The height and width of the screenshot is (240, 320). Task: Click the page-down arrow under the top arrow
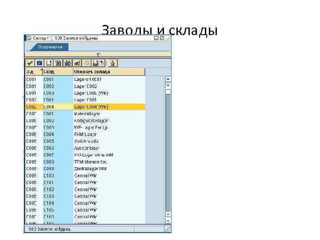coord(168,86)
